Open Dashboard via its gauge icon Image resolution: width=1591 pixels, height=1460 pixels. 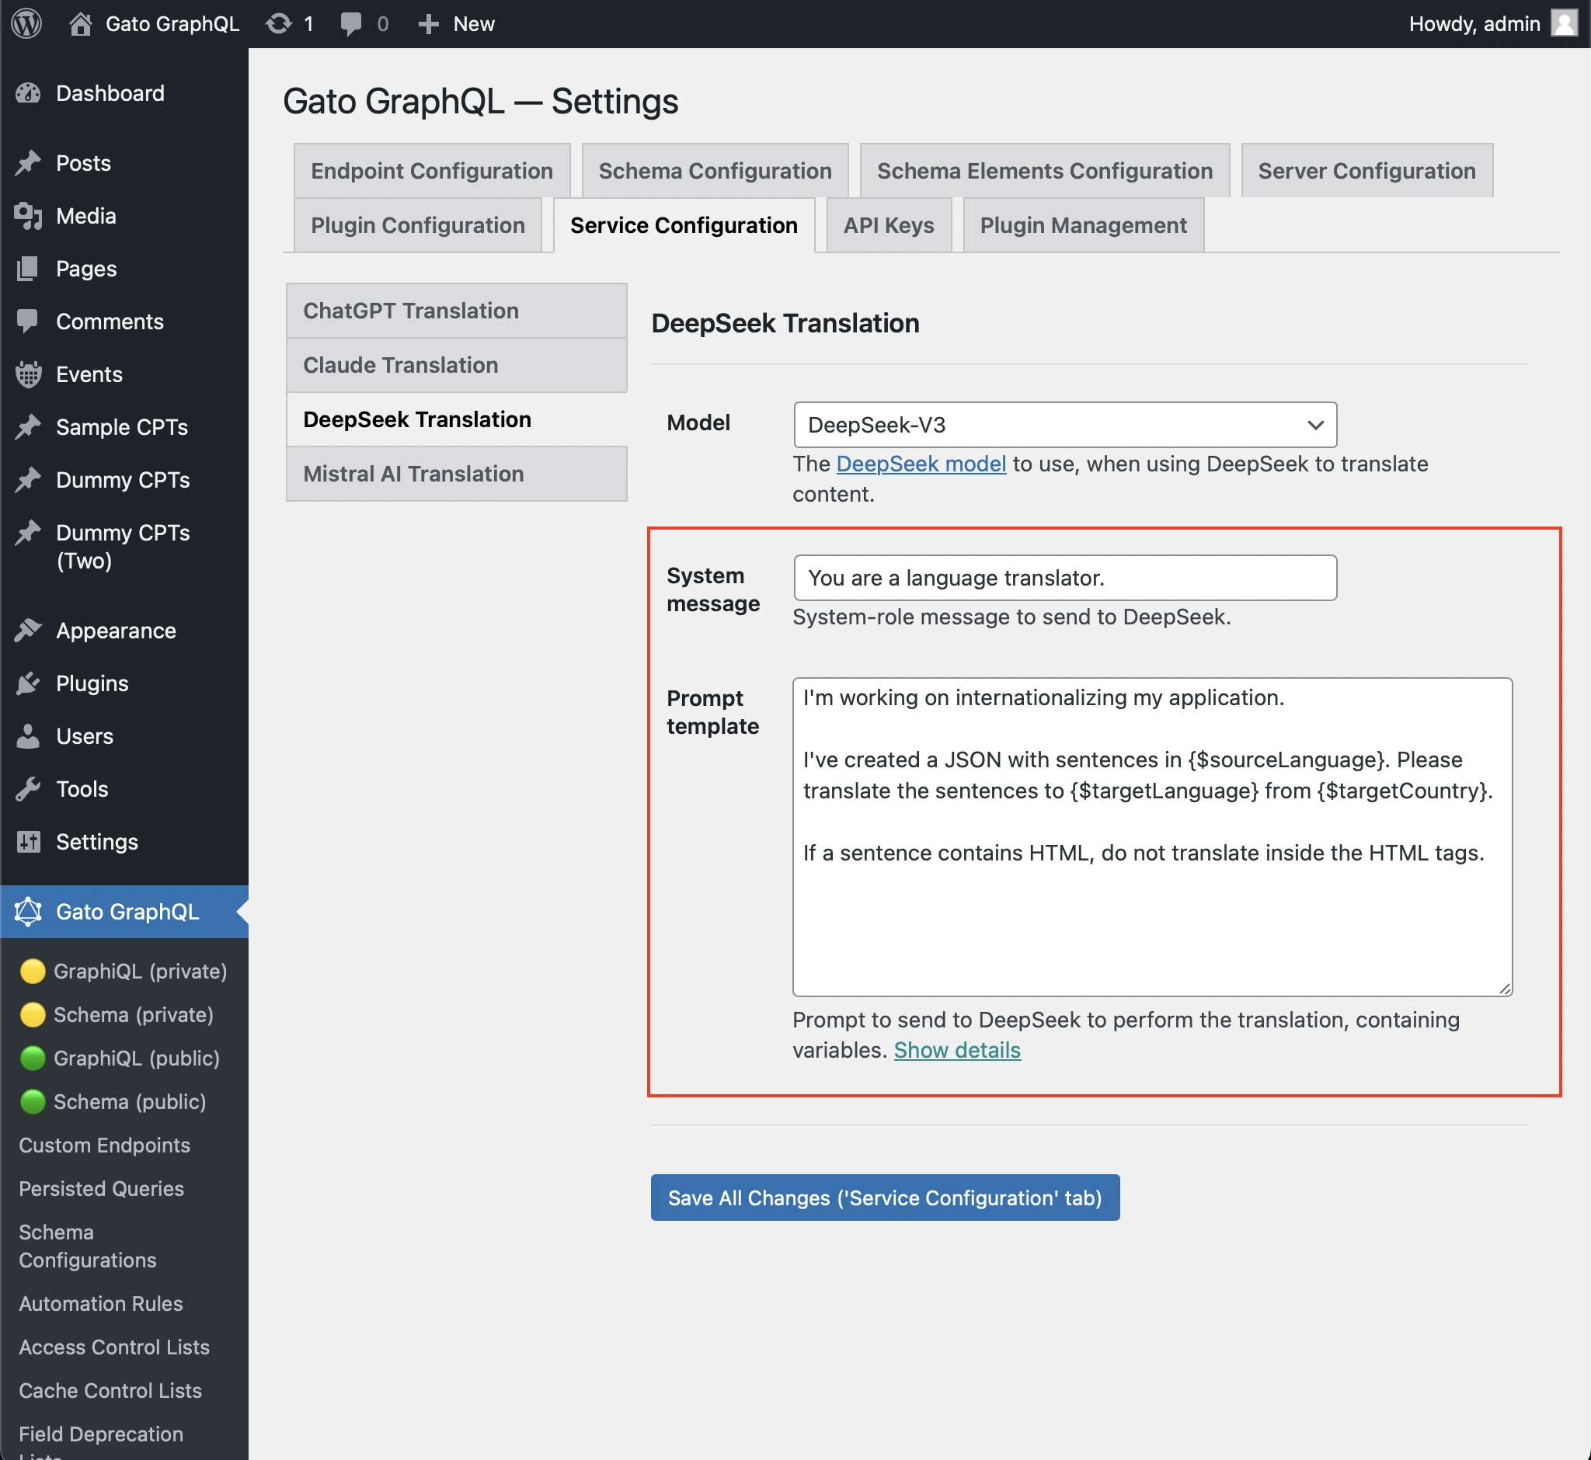29,93
